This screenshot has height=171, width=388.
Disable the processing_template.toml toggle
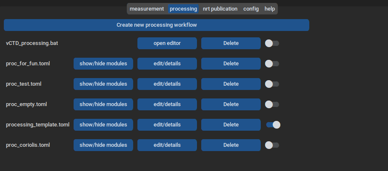(x=273, y=125)
